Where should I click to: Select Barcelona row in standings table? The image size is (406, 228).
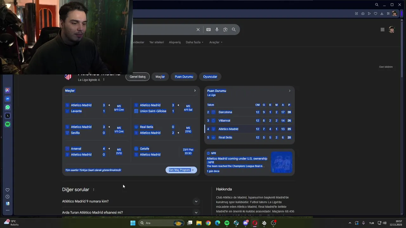pyautogui.click(x=249, y=112)
